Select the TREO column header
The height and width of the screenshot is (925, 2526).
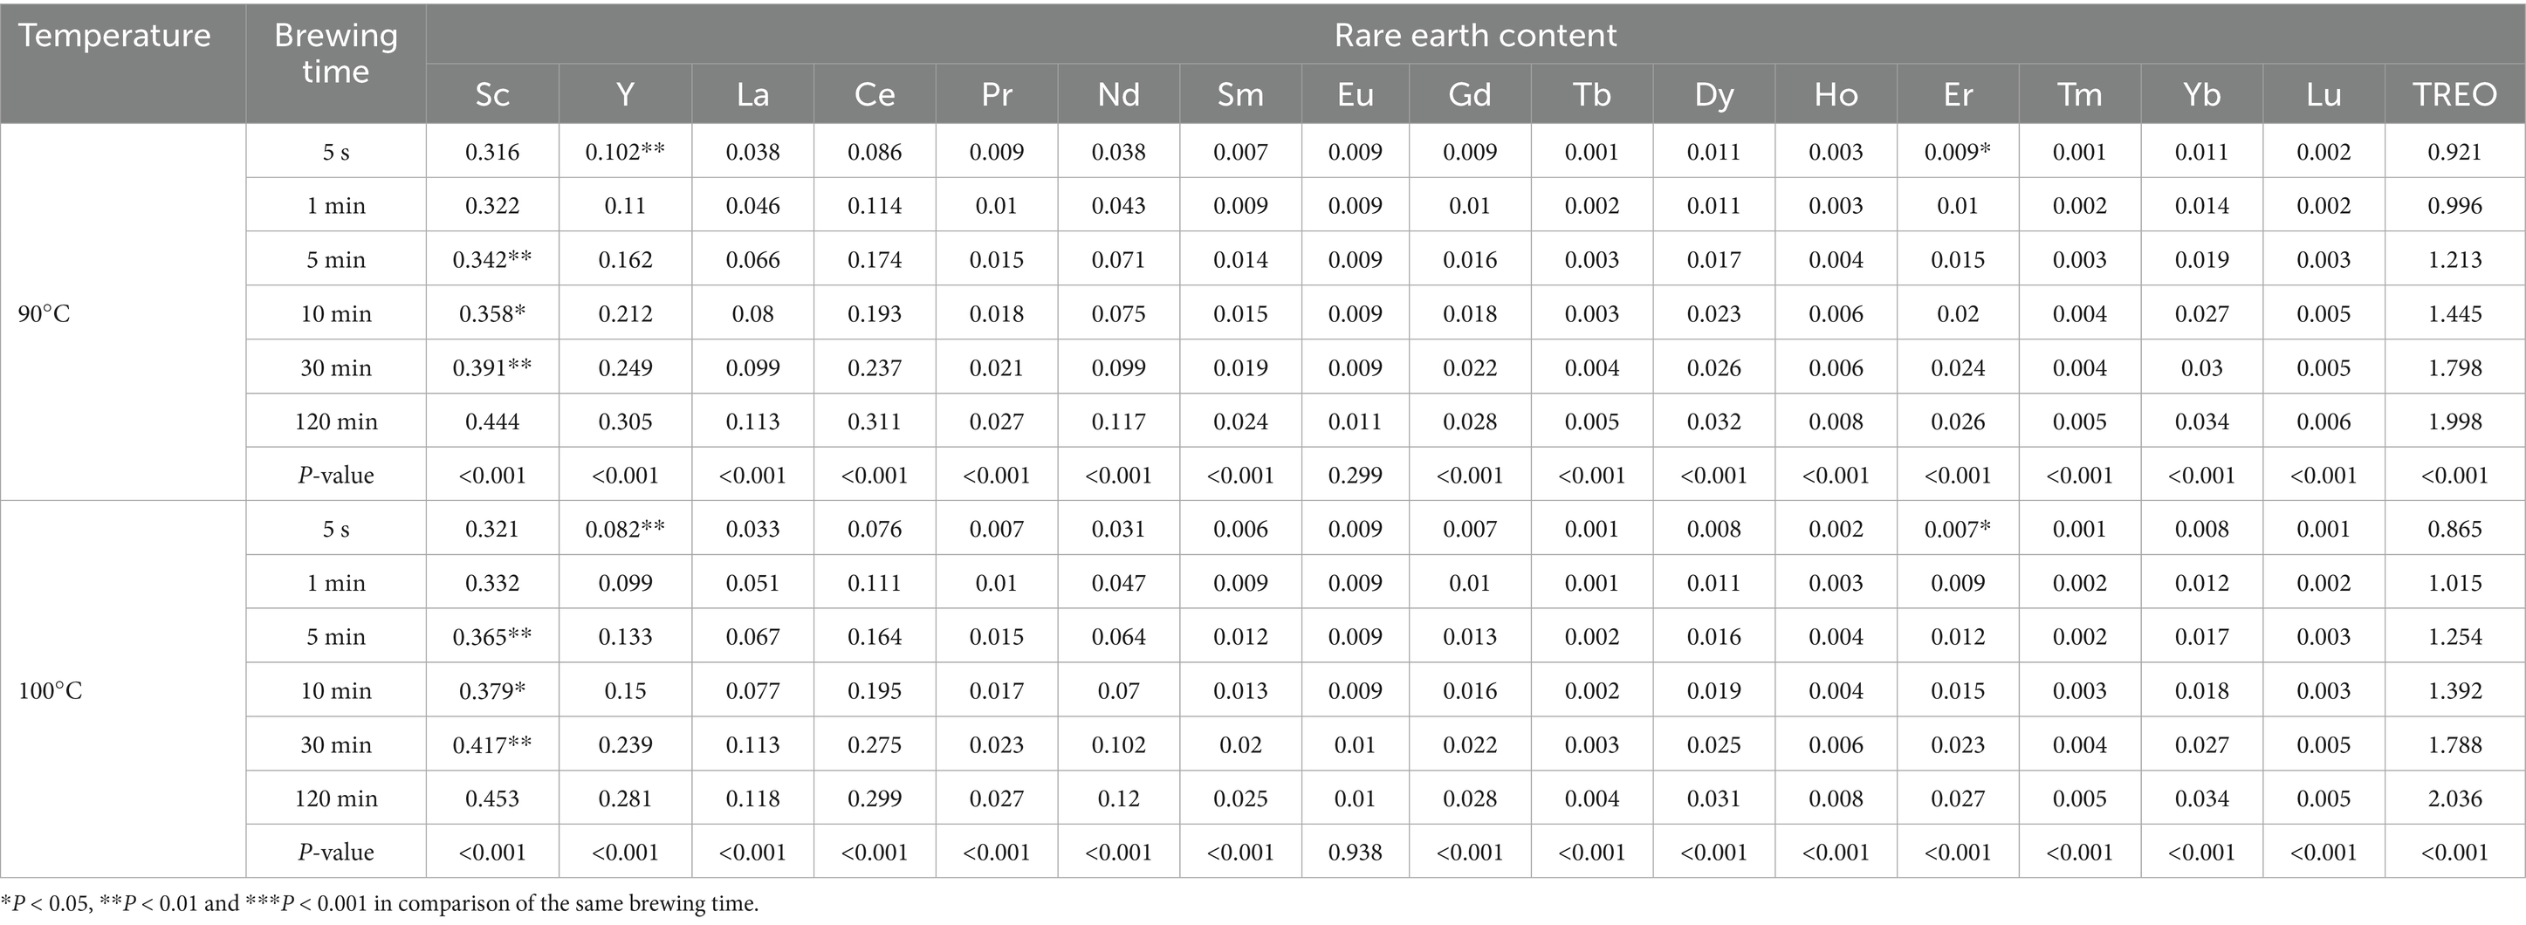pyautogui.click(x=2454, y=94)
